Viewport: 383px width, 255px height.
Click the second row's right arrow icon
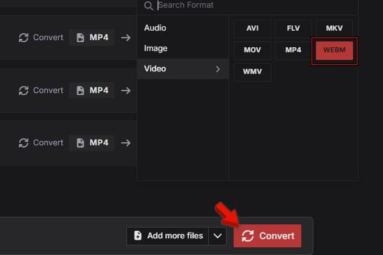(x=126, y=91)
